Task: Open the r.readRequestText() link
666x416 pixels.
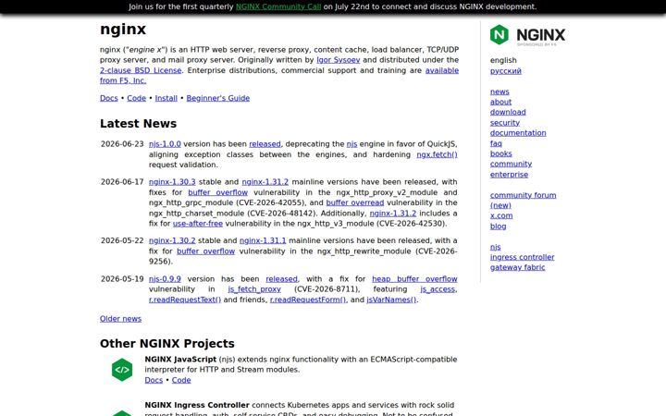Action: 185,300
